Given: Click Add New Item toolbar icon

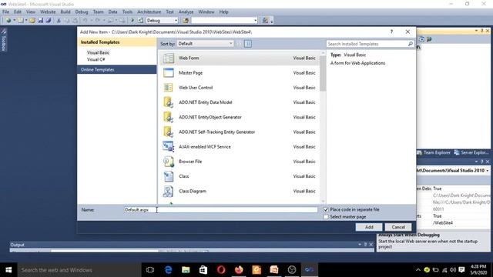Looking at the screenshot, I should coord(21,21).
